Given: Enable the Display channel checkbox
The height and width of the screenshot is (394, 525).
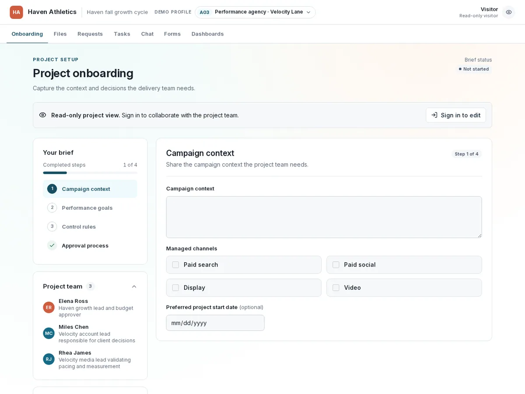Looking at the screenshot, I should pos(175,288).
